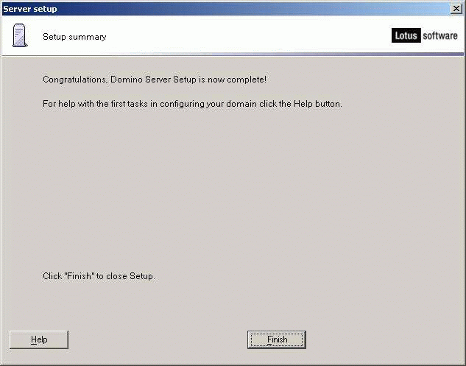Viewport: 466px width, 366px height.
Task: Click the server document icon in header
Action: tap(20, 35)
